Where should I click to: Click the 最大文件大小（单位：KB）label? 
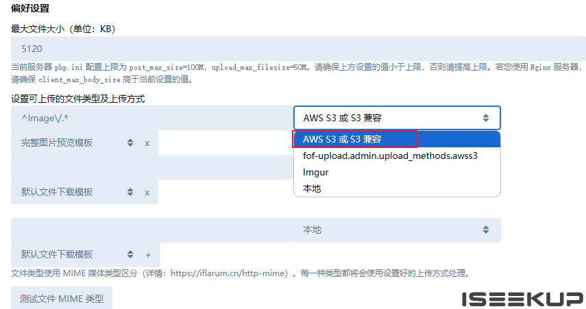[x=63, y=29]
